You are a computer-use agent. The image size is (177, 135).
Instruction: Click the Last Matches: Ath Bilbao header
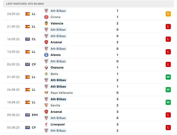pyautogui.click(x=25, y=4)
